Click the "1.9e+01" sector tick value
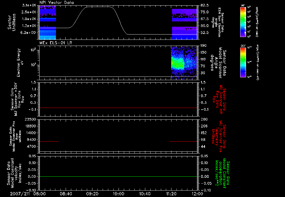The image size is (285, 197). click(29, 19)
